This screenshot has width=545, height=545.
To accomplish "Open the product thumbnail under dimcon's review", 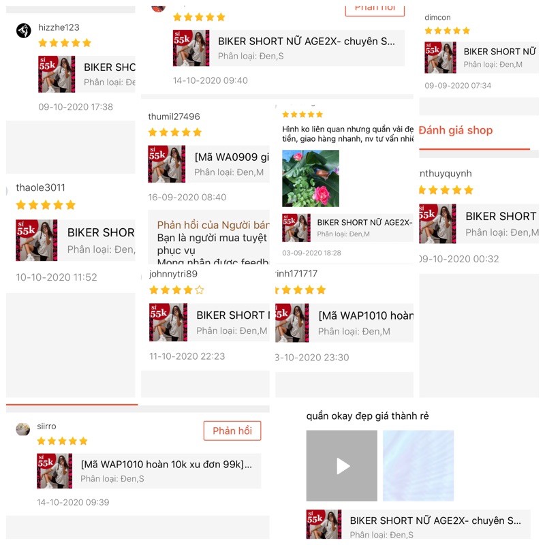I will pos(440,57).
